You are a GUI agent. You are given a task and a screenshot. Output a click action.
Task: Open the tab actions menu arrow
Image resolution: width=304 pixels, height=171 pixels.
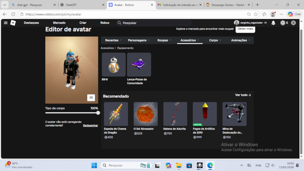click(x=5, y=5)
